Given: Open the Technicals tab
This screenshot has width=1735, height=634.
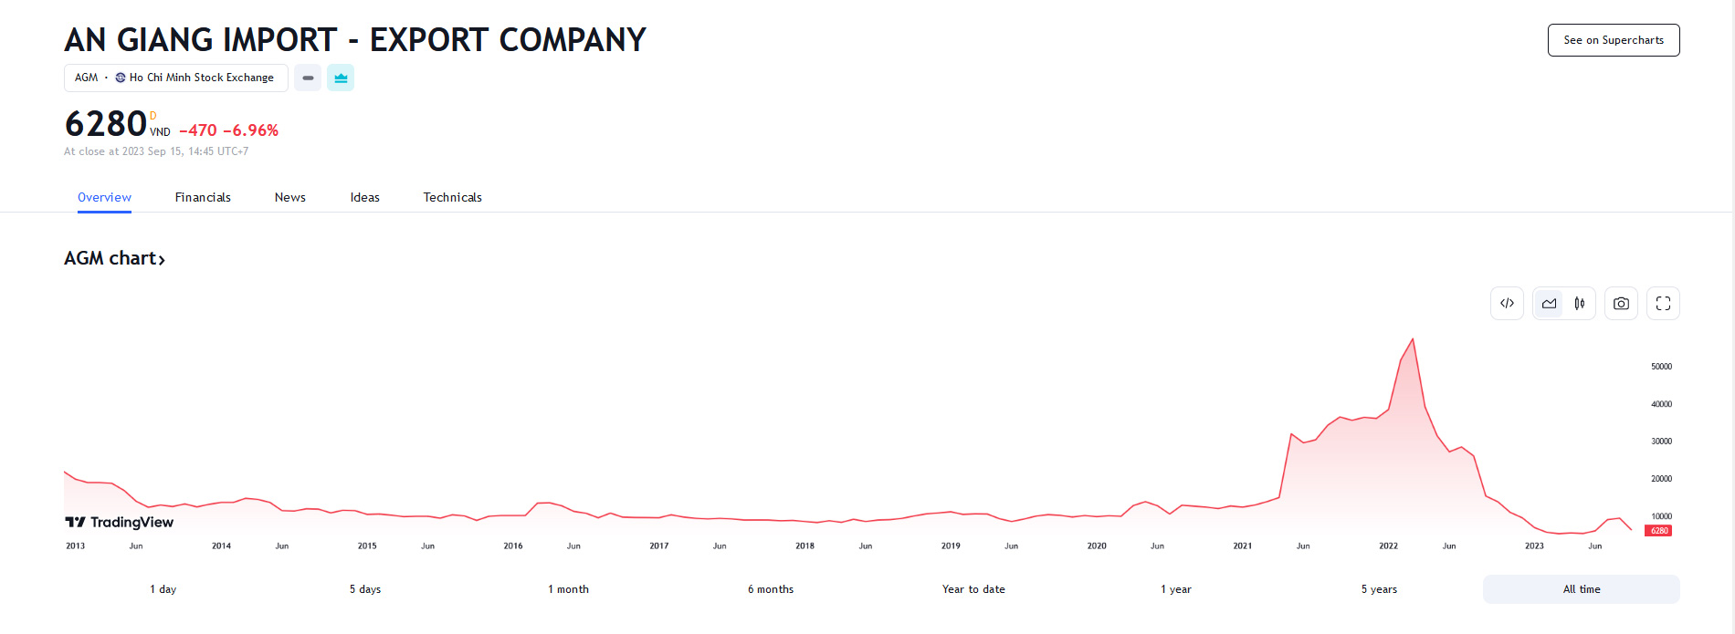Looking at the screenshot, I should (452, 197).
